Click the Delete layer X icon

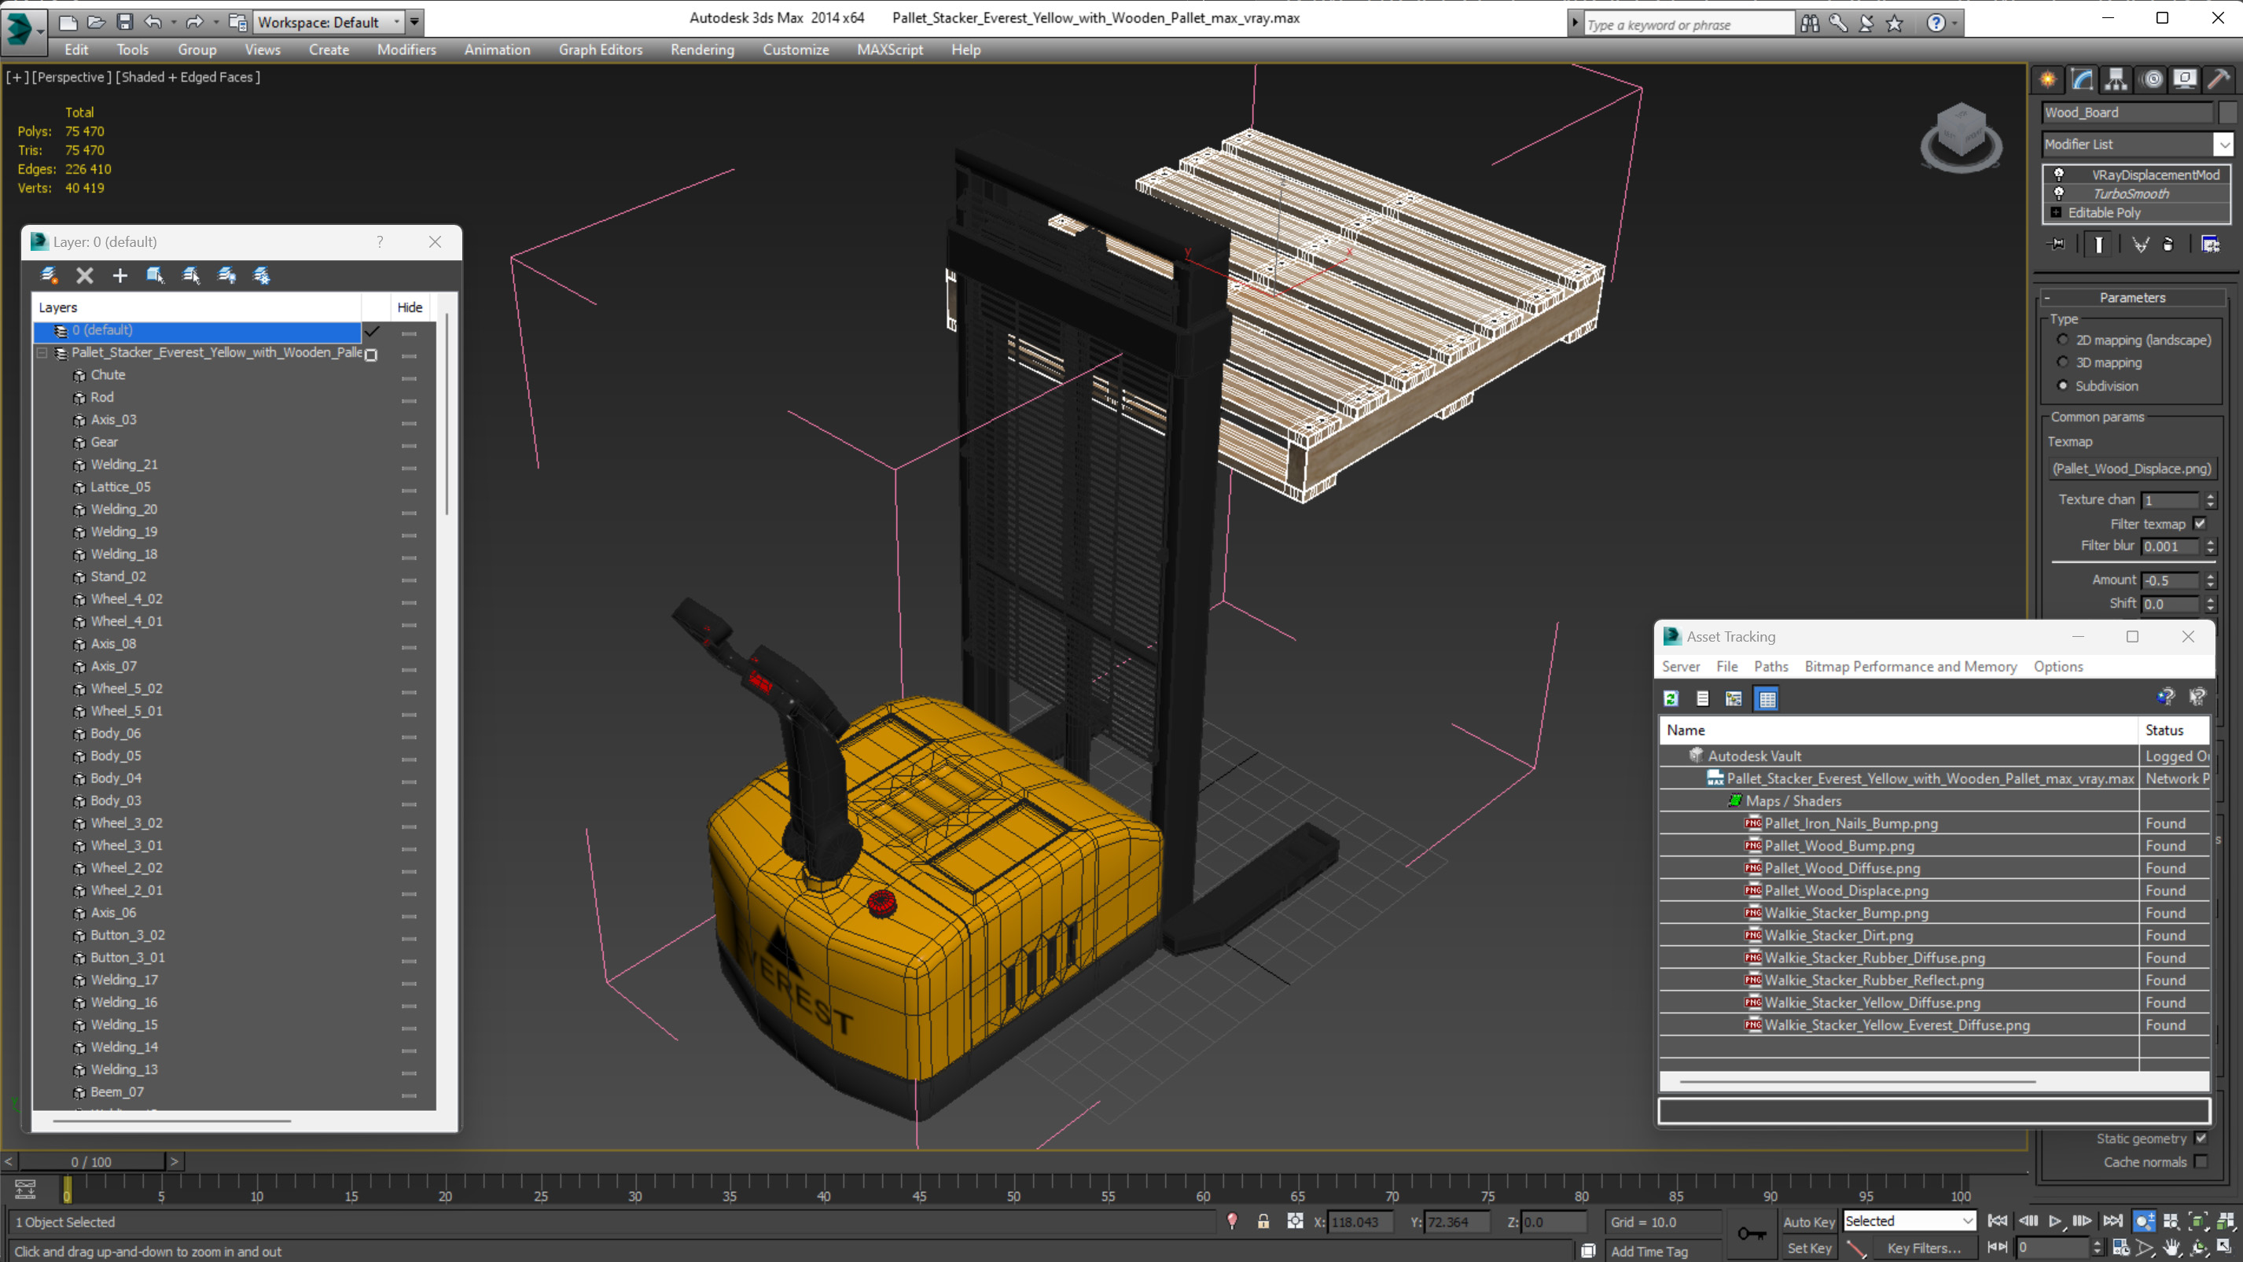(x=84, y=275)
